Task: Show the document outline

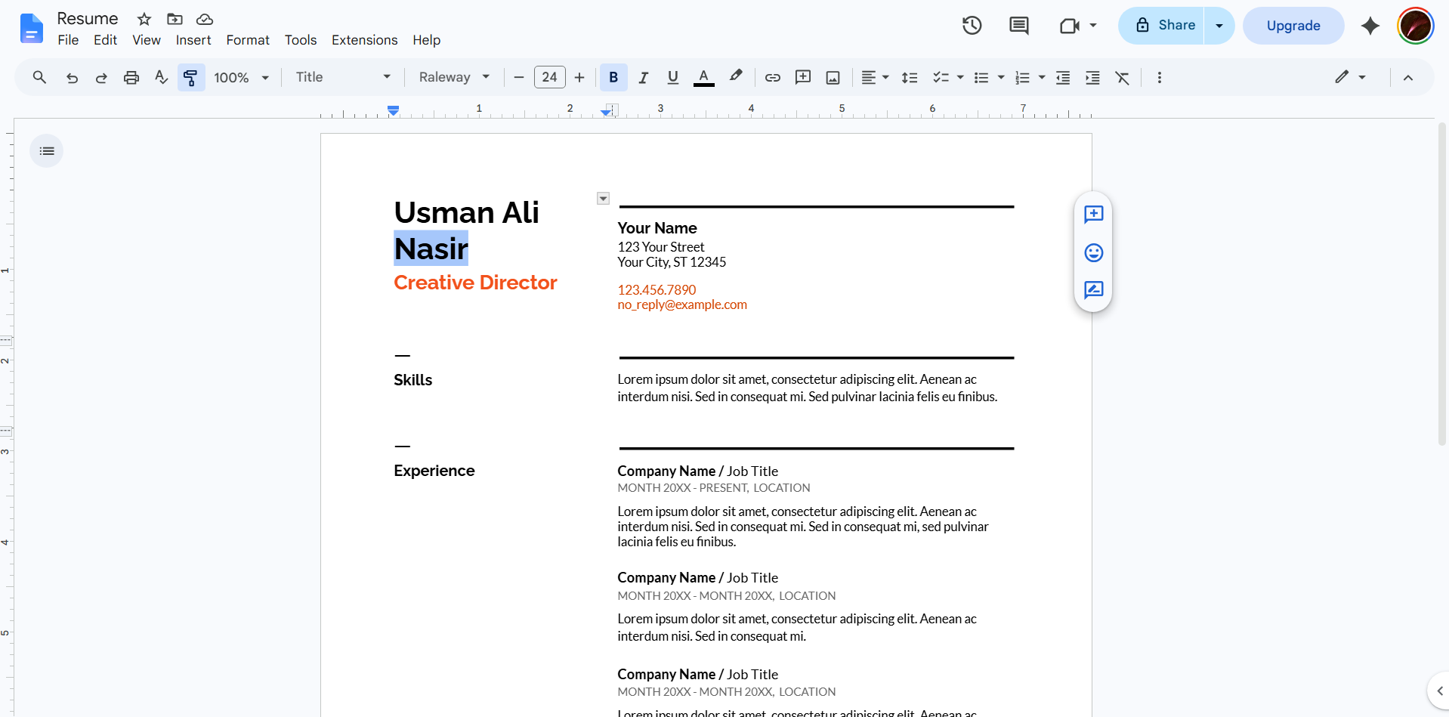Action: coord(47,151)
